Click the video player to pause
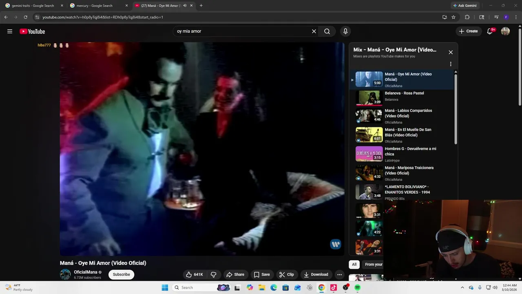 click(202, 149)
